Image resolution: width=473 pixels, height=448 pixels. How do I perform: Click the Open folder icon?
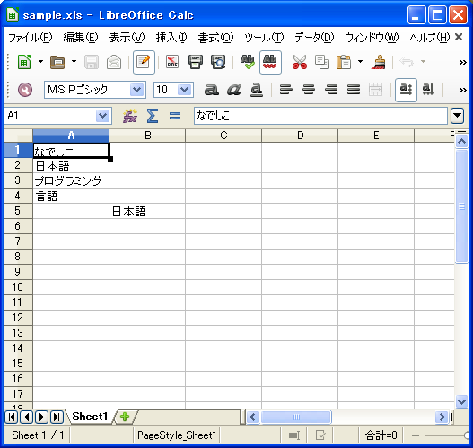click(57, 62)
